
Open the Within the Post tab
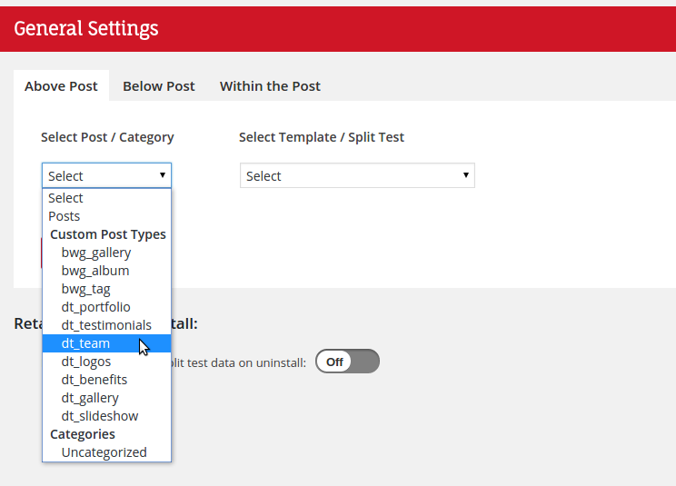coord(270,85)
